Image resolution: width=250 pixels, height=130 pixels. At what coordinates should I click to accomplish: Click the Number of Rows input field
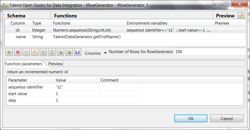click(x=209, y=52)
